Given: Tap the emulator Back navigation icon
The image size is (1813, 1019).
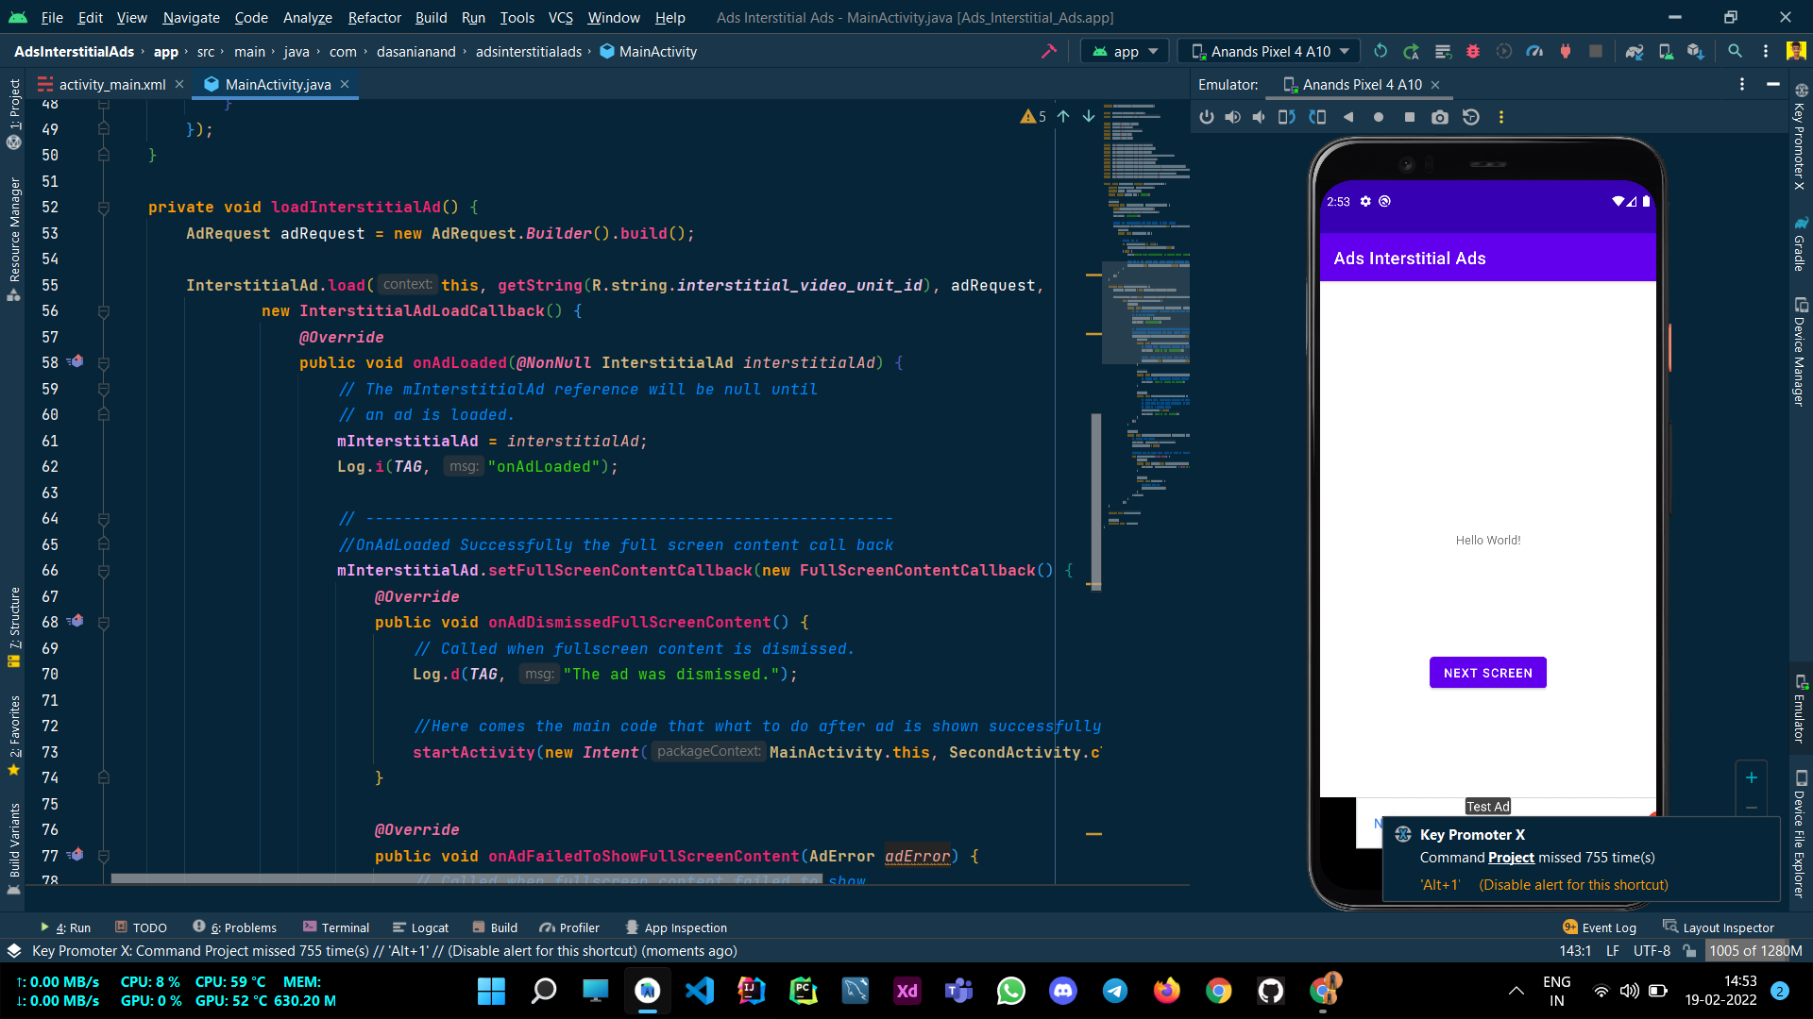Looking at the screenshot, I should (1348, 117).
